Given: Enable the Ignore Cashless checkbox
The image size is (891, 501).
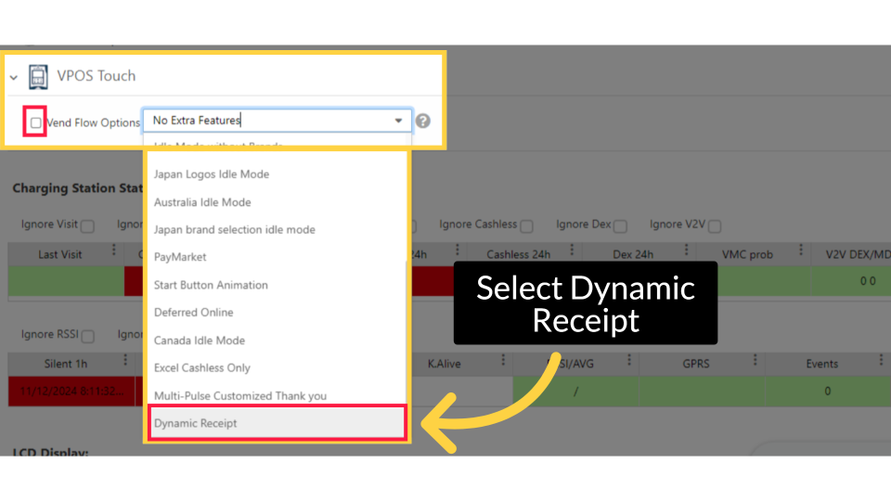Looking at the screenshot, I should click(527, 226).
